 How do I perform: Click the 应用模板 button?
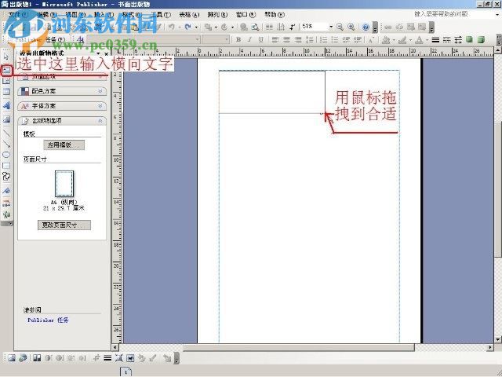64,145
